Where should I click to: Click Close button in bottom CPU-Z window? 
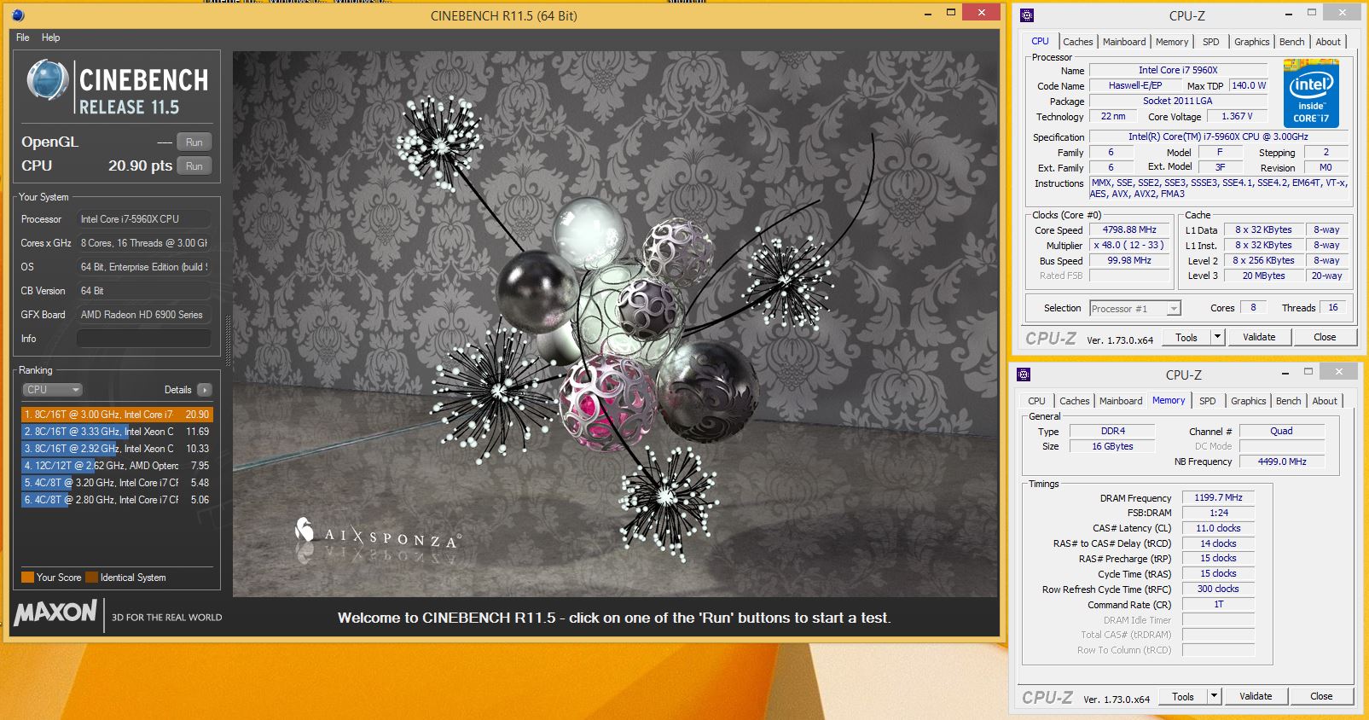point(1321,697)
